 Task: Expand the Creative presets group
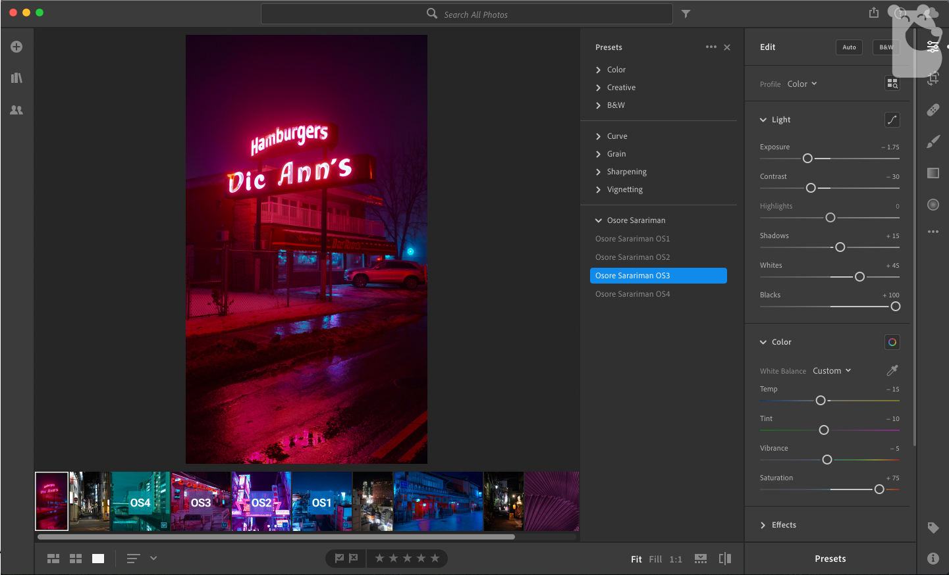pos(621,87)
